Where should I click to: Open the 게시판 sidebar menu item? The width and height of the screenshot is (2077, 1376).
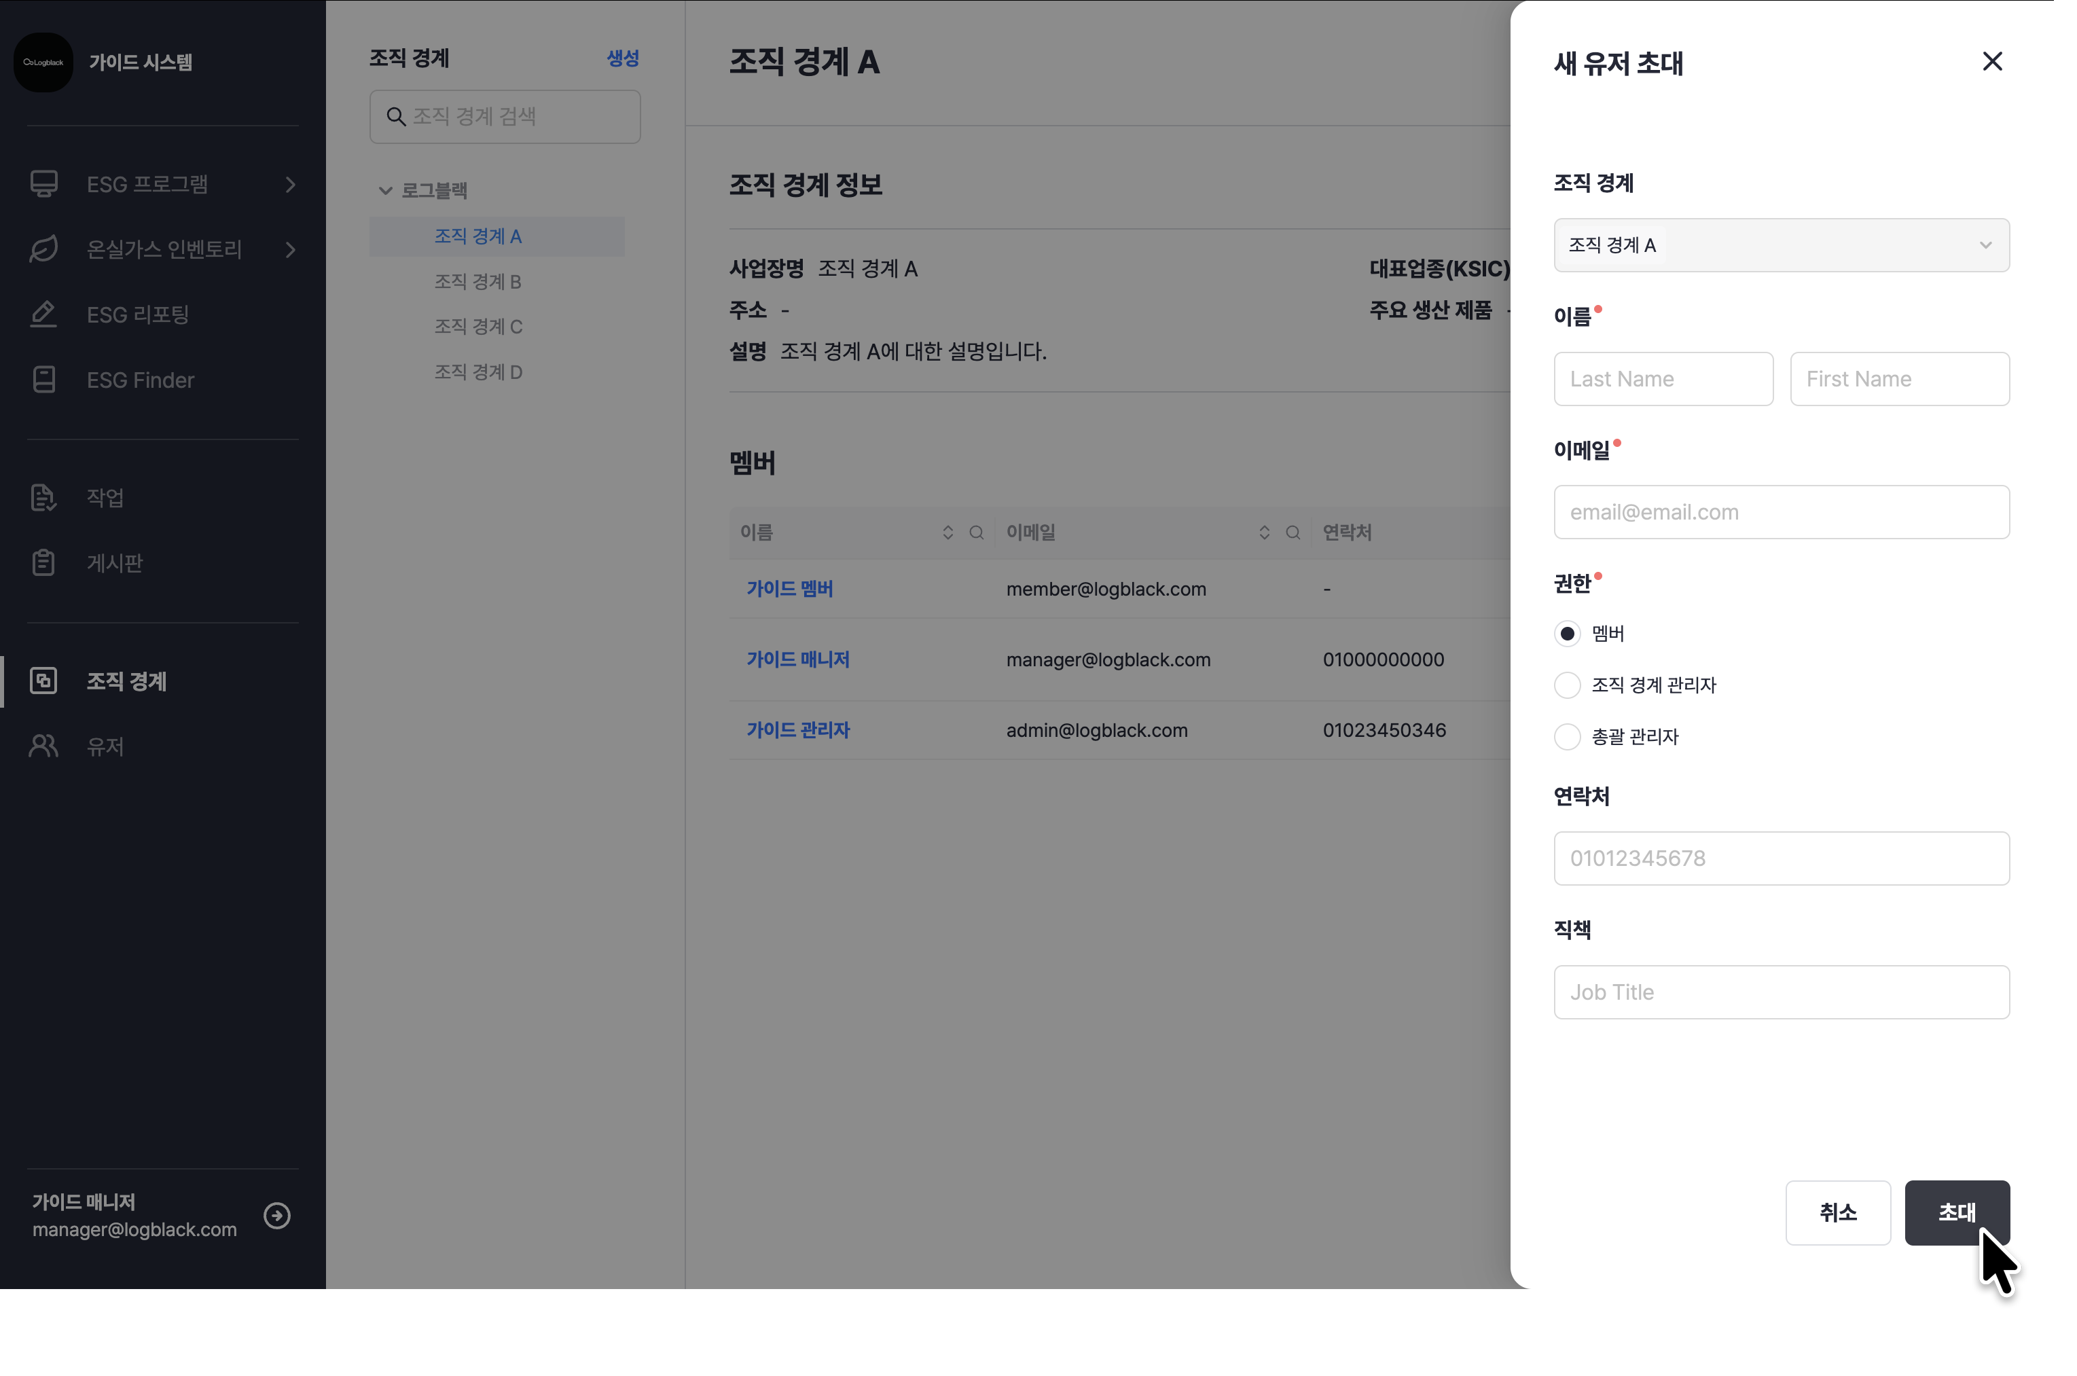coord(114,562)
